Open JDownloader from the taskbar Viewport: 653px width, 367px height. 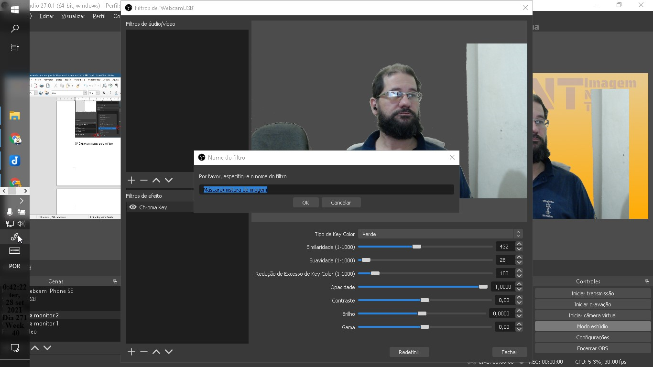point(16,161)
